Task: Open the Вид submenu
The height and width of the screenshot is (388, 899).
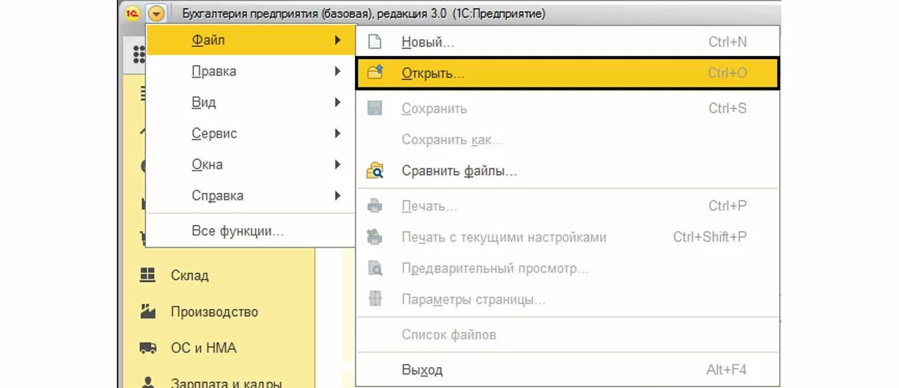Action: pyautogui.click(x=204, y=102)
